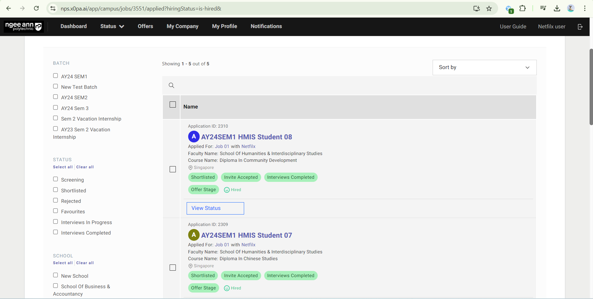Click the search magnifier icon above table
Screen dimensions: 593x299
[172, 85]
